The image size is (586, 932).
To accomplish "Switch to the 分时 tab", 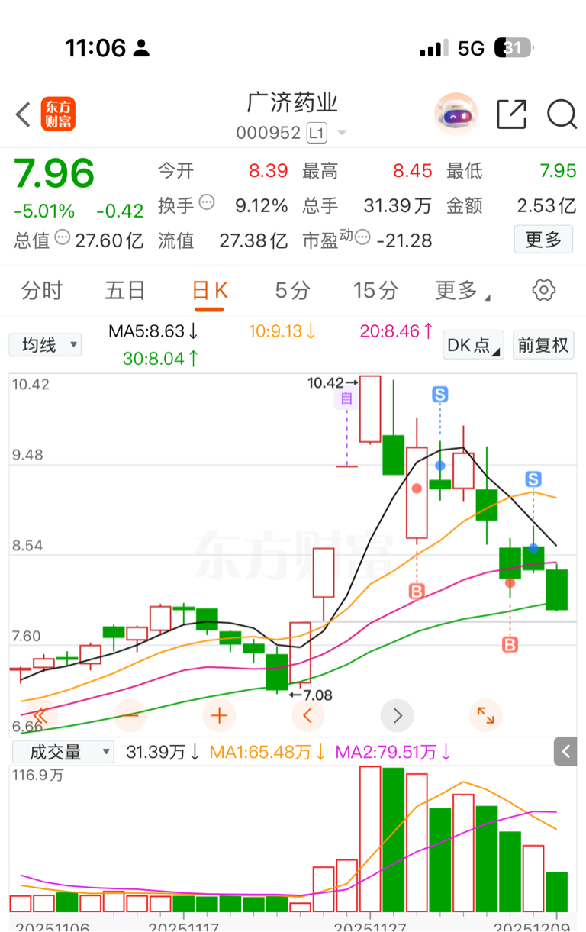I will click(42, 291).
